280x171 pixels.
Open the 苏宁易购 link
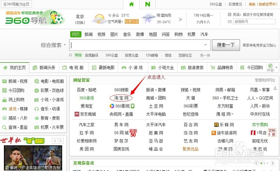point(260,125)
